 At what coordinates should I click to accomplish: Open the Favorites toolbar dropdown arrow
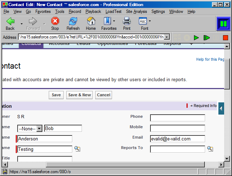click(114, 21)
